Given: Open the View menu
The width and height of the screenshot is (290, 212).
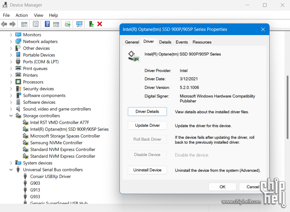Looking at the screenshot, I should (x=38, y=15).
